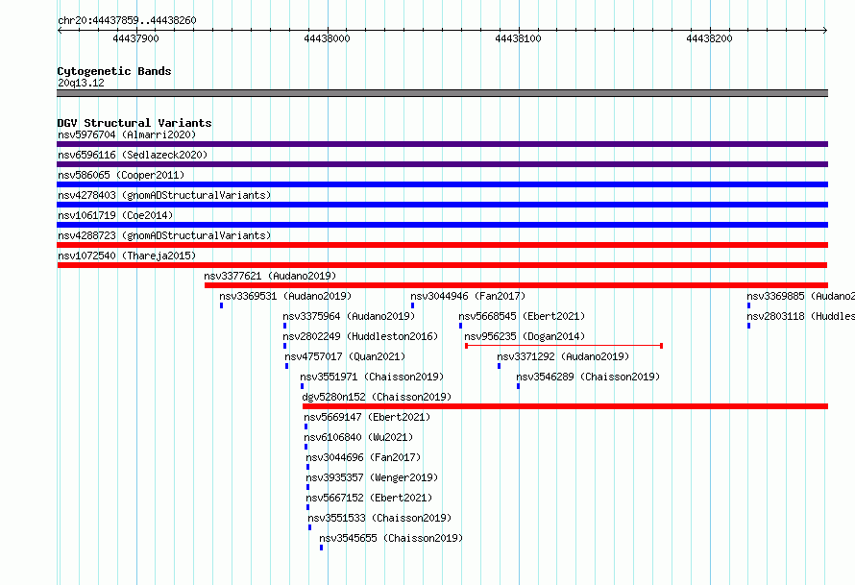Open nsv3369531 (Audano2019) label
This screenshot has width=855, height=585.
point(285,296)
